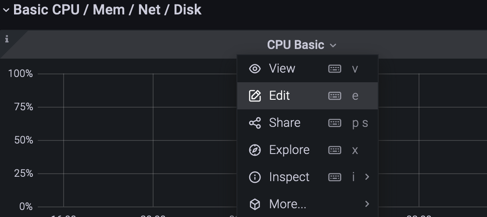The width and height of the screenshot is (487, 217).
Task: Click keyboard shortcut icon next to Edit
Action: tap(334, 96)
